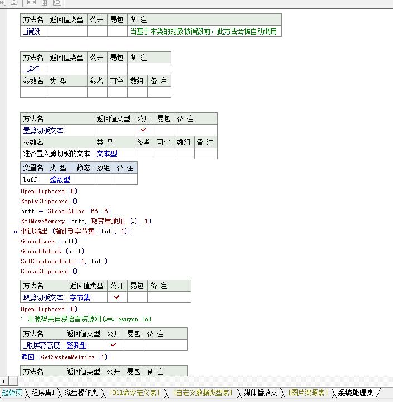
Task: Click the horizontal scrollbar thumb
Action: point(13,381)
